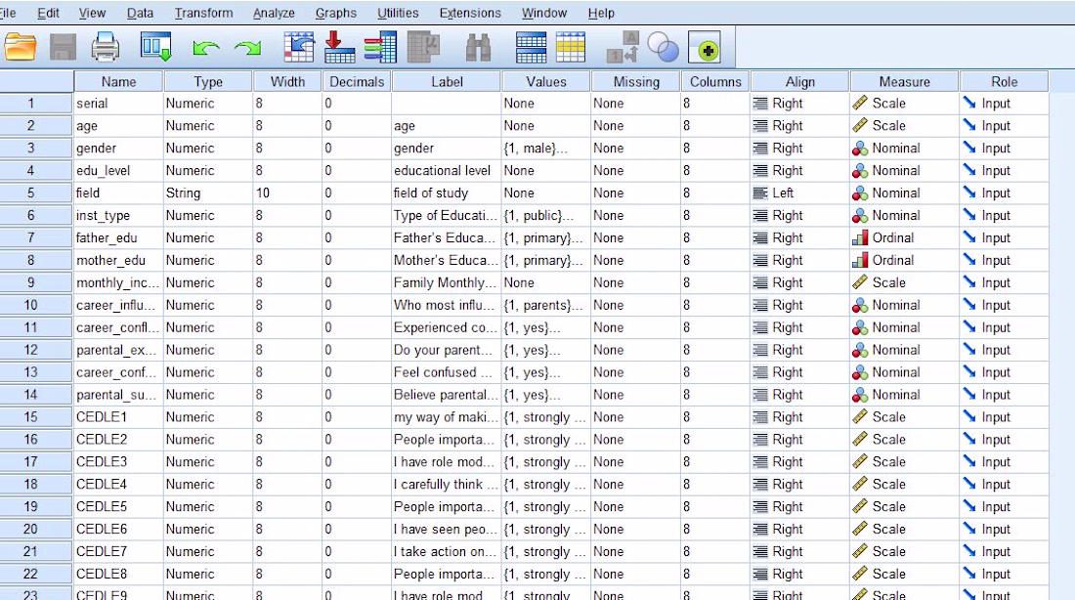Click the Insert Cases toolbar icon
This screenshot has width=1075, height=600.
click(x=532, y=47)
